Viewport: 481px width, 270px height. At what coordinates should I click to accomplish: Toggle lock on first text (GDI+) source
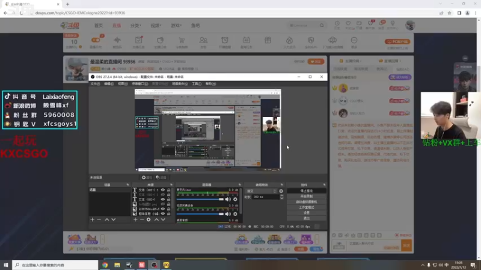168,190
